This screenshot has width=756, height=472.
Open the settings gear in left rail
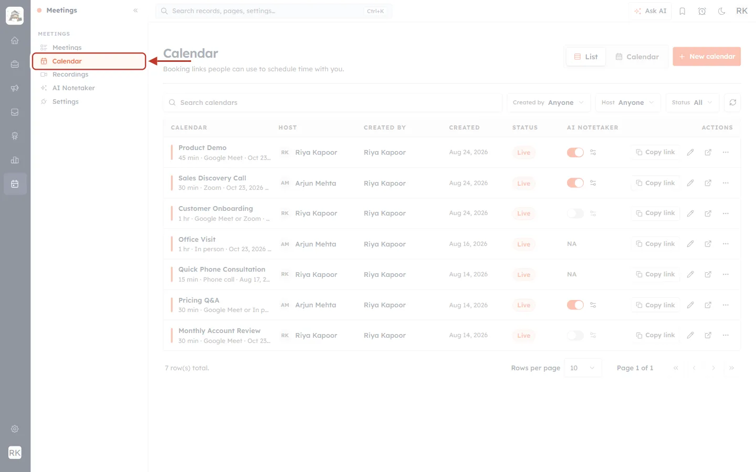(15, 429)
